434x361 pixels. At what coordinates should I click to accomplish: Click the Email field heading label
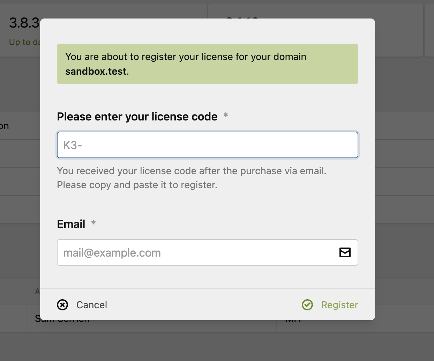point(71,224)
